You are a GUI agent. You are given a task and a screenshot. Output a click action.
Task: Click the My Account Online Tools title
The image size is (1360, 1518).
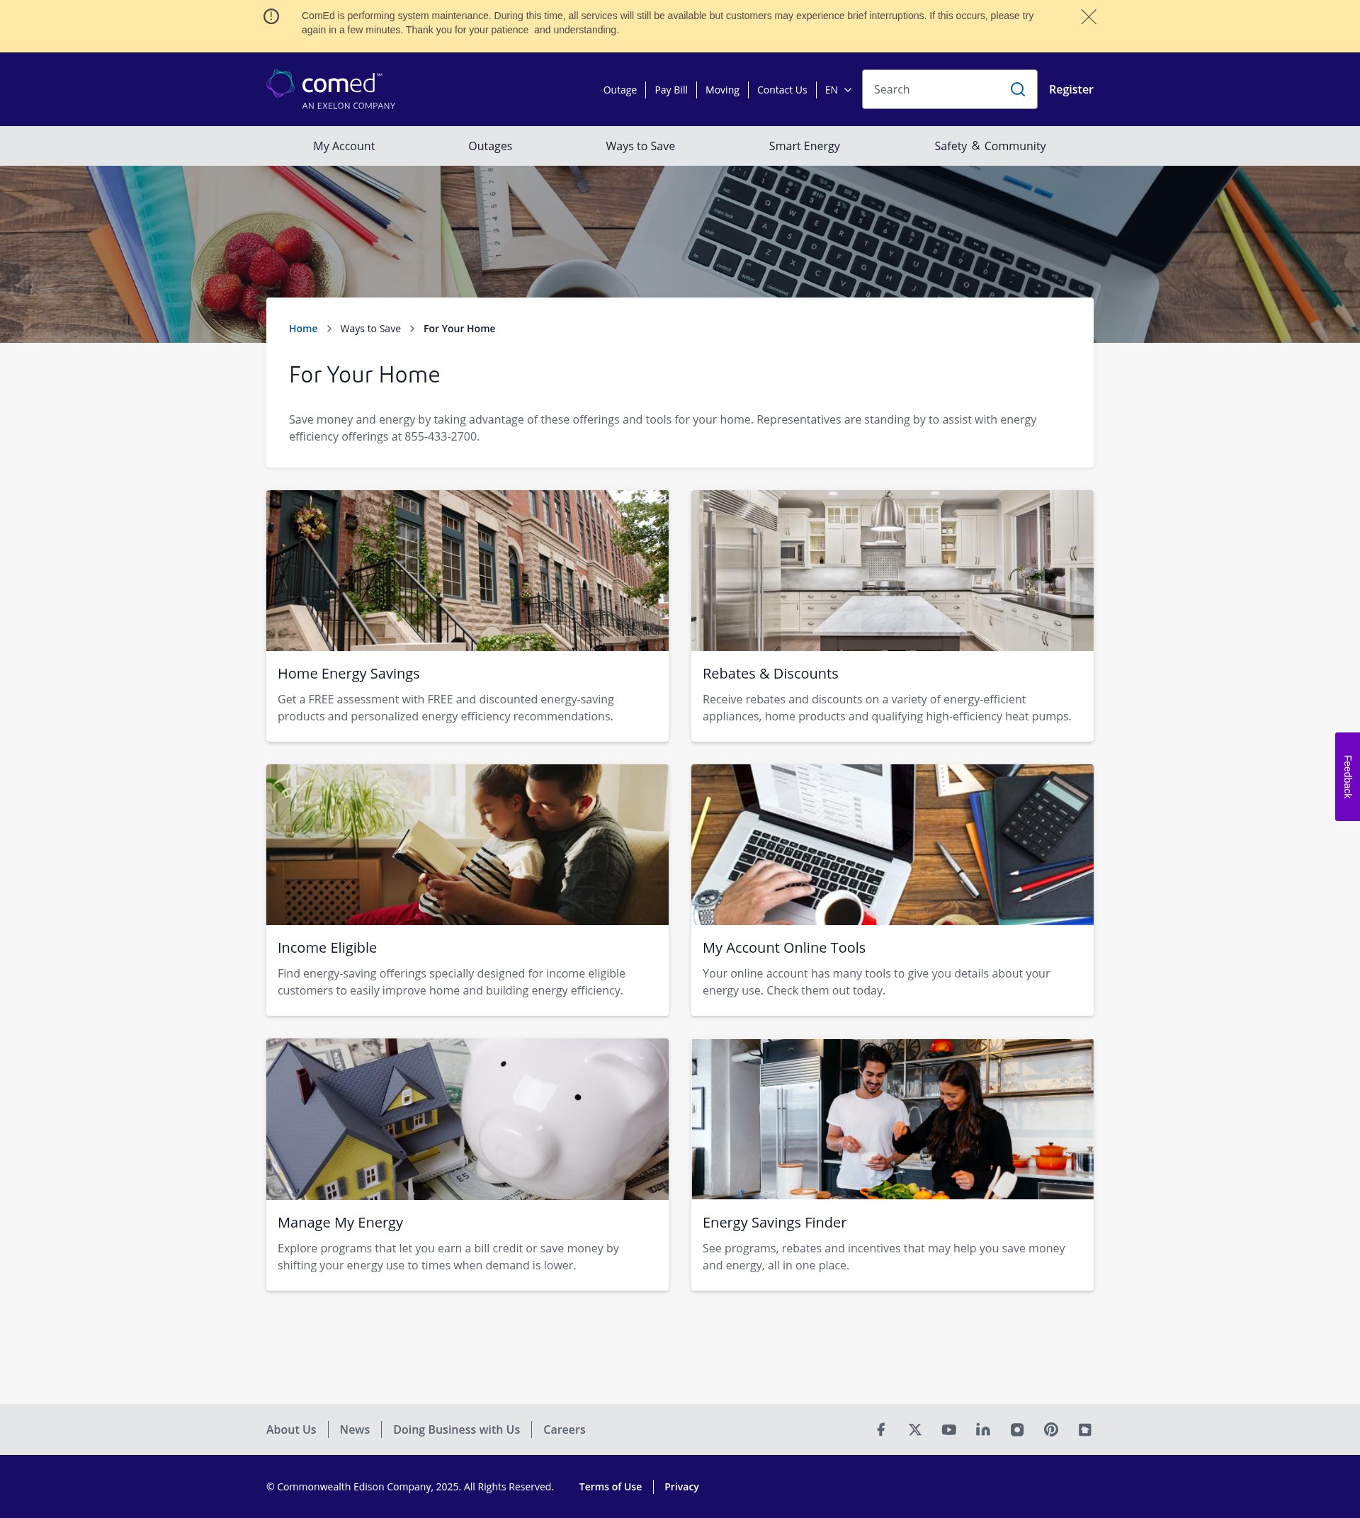(x=783, y=948)
